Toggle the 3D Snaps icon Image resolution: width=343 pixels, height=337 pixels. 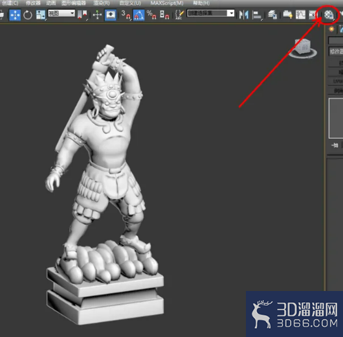pos(126,15)
